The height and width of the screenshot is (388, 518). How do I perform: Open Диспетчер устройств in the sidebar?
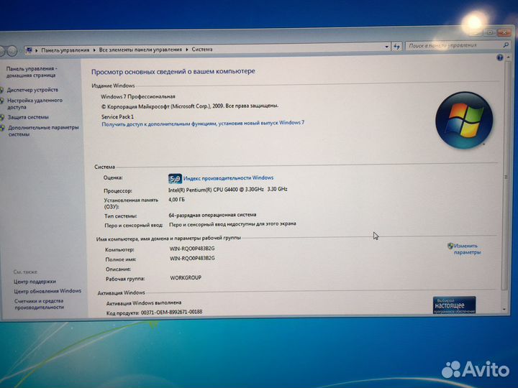point(32,90)
